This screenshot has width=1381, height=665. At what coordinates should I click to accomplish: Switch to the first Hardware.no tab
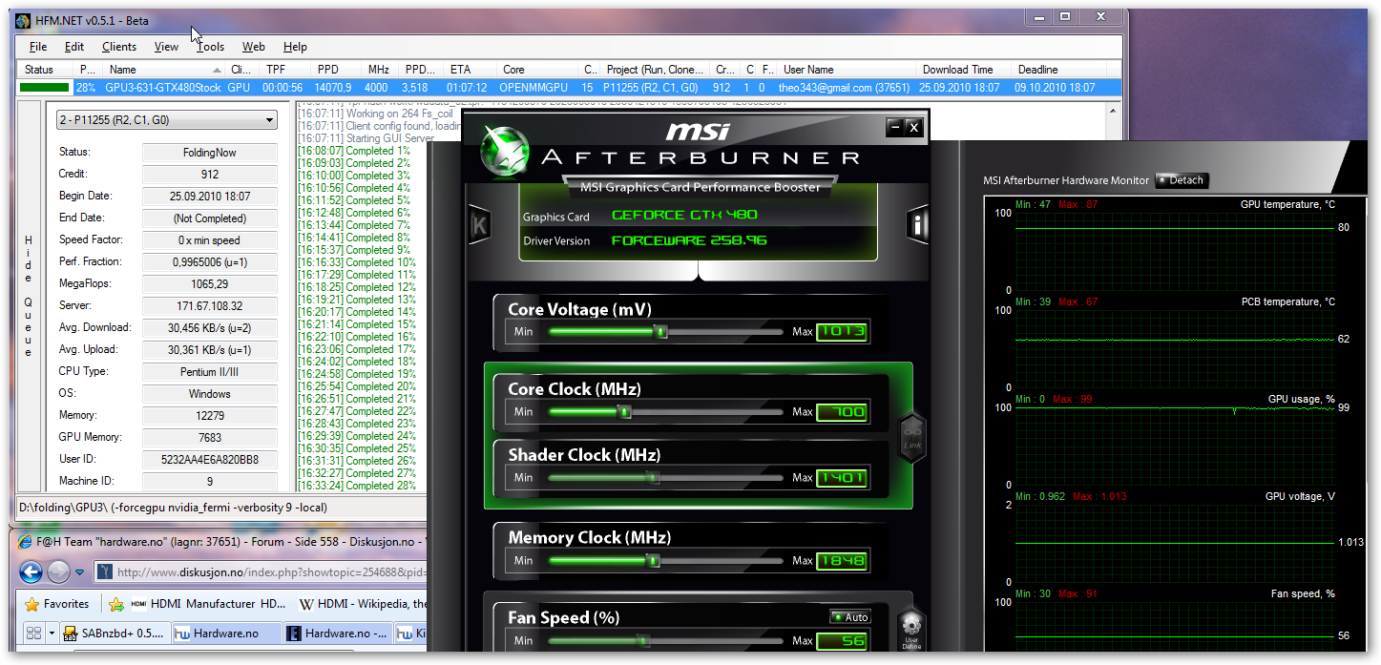[227, 634]
